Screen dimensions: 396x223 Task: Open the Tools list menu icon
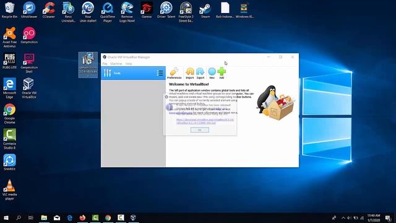tap(160, 73)
